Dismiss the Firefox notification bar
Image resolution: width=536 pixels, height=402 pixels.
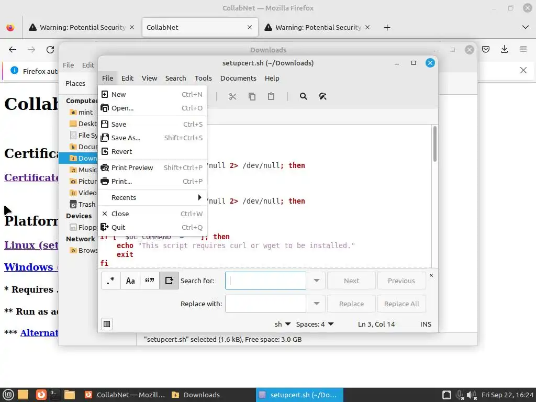(523, 71)
